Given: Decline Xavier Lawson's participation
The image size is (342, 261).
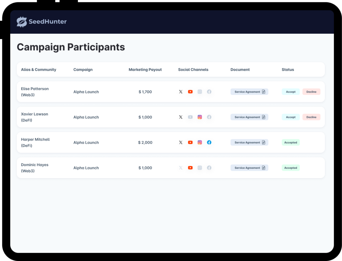Looking at the screenshot, I should [x=311, y=117].
